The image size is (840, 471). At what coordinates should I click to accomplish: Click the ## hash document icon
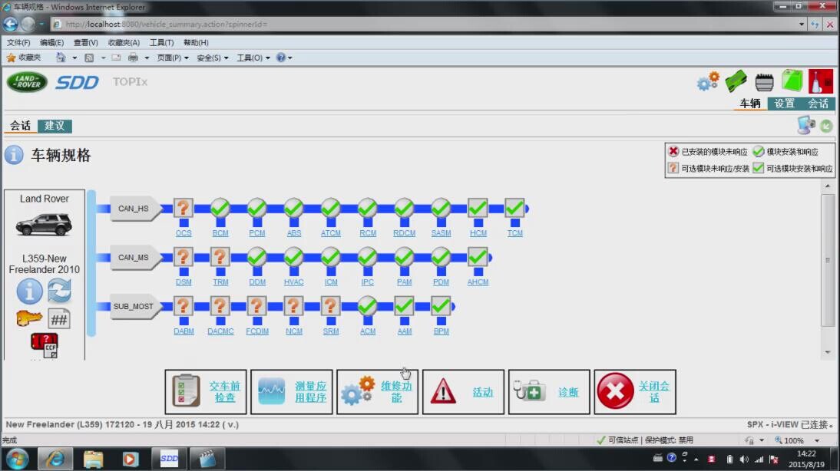coord(59,320)
